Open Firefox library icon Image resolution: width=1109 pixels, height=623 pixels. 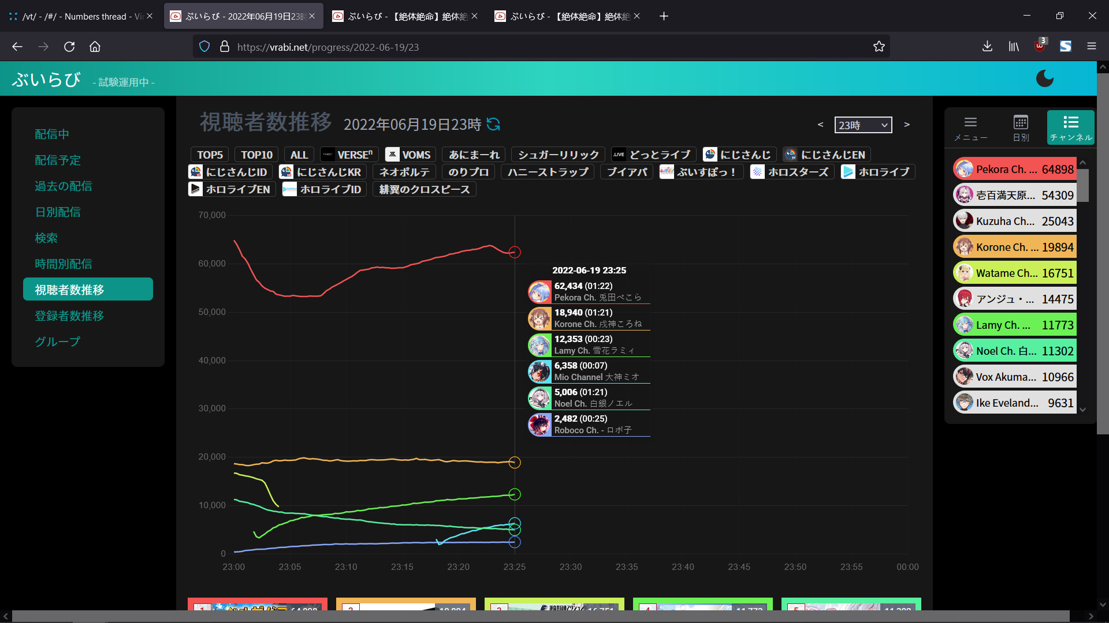(1014, 47)
